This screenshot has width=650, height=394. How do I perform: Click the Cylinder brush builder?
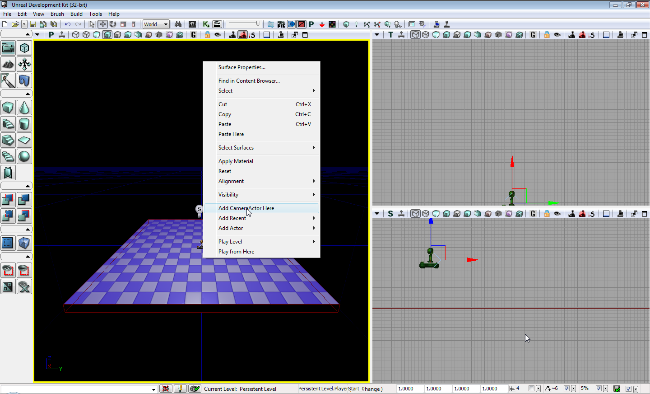24,124
